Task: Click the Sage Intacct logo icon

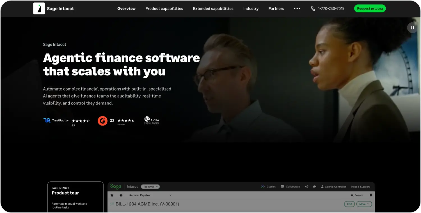Action: coord(39,8)
